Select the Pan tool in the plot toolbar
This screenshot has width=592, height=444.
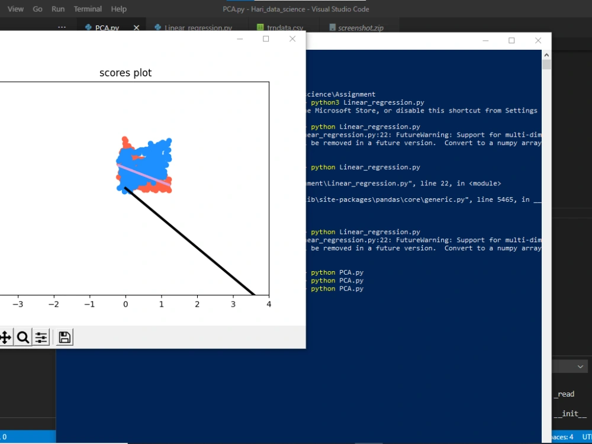[x=5, y=337]
